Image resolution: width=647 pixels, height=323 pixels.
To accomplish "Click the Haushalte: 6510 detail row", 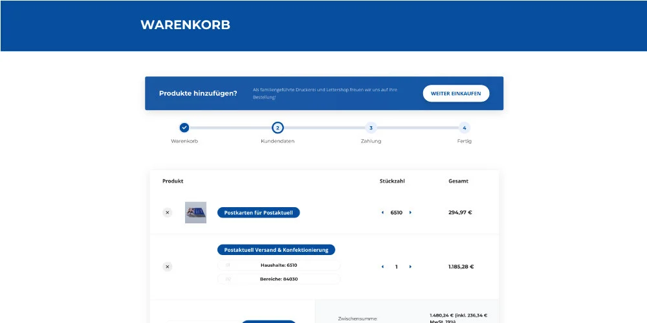I will pyautogui.click(x=279, y=265).
